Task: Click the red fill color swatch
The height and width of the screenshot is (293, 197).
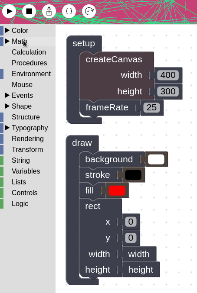Action: click(117, 190)
